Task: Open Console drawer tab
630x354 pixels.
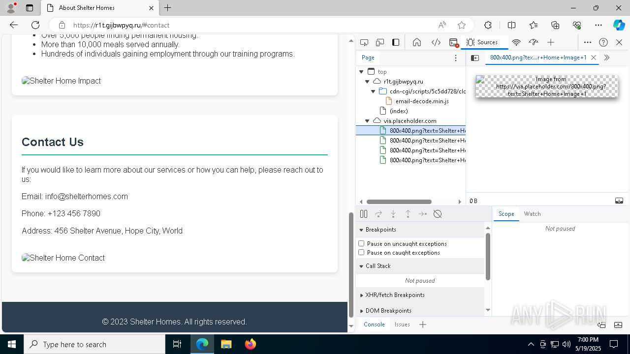Action: click(374, 324)
